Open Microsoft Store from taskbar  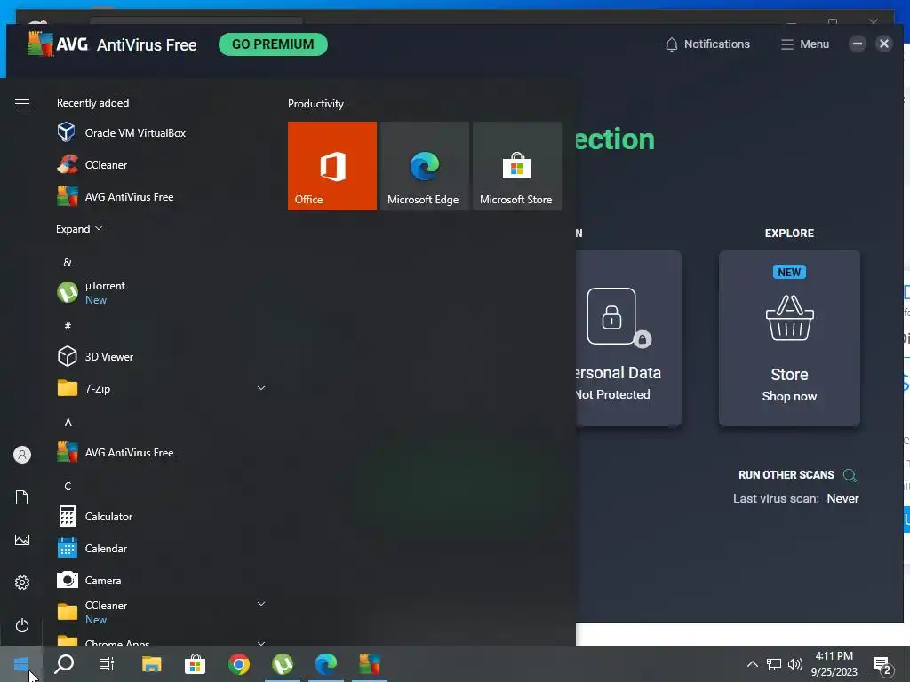(x=195, y=664)
